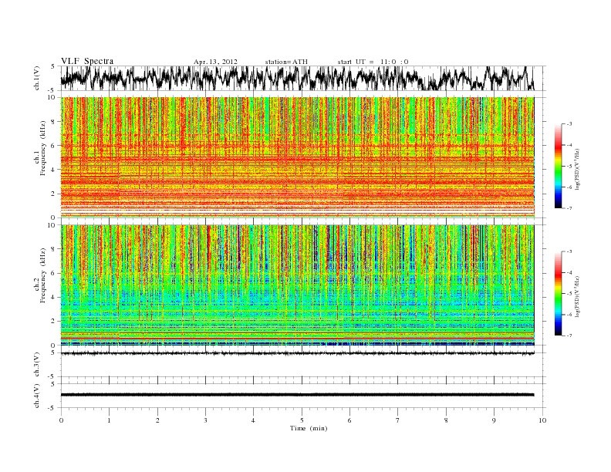This screenshot has height=472, width=611.
Task: Click the 'Time (min)' x-axis label
Action: [309, 428]
